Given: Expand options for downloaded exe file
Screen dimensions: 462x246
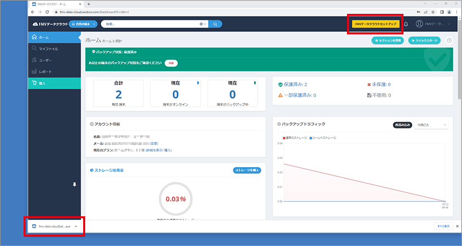Looking at the screenshot, I should tap(76, 226).
